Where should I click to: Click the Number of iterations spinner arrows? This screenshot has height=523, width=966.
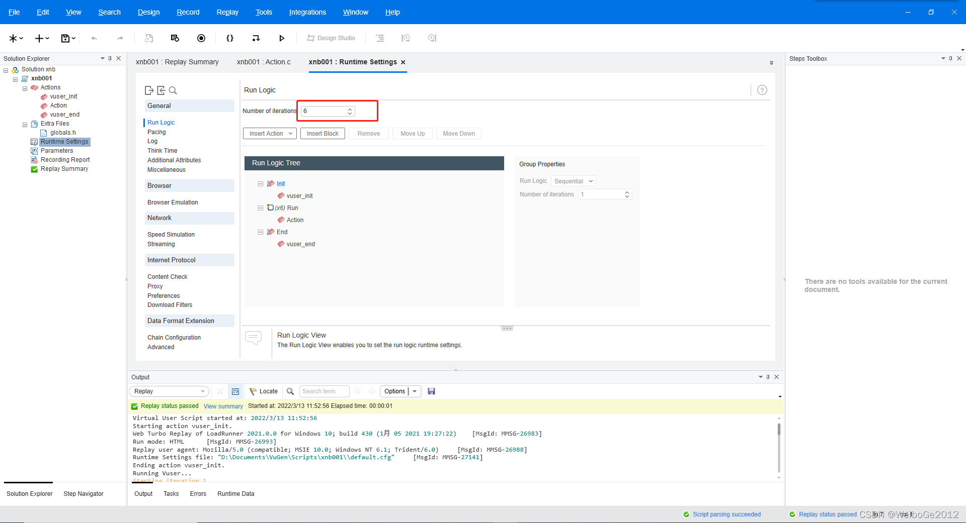coord(350,111)
